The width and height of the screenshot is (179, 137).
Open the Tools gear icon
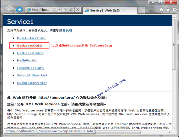coord(175,9)
